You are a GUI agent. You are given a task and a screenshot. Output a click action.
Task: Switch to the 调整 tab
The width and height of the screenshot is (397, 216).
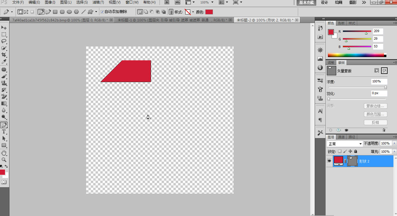click(331, 63)
